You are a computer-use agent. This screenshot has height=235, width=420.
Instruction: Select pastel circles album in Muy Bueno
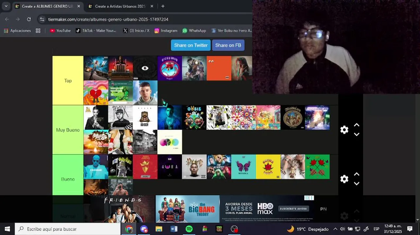click(169, 142)
